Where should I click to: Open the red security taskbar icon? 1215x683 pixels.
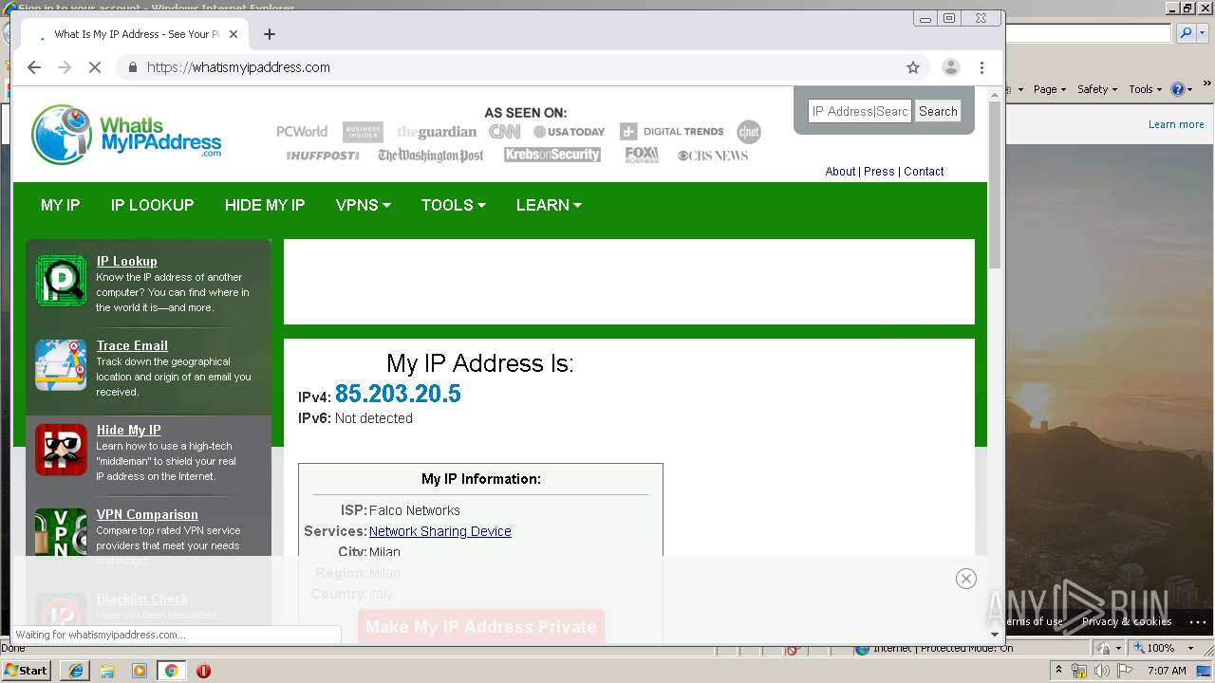(x=203, y=671)
